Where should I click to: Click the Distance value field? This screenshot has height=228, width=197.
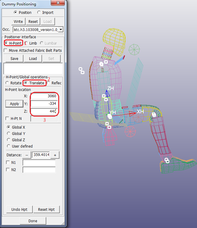click(41, 155)
